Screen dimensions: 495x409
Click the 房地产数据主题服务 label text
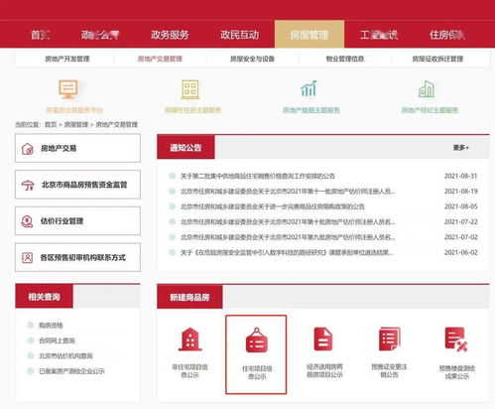310,110
